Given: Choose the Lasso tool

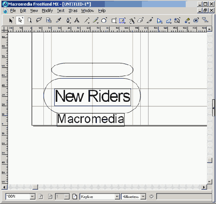Looking at the screenshot, I should point(39,20).
